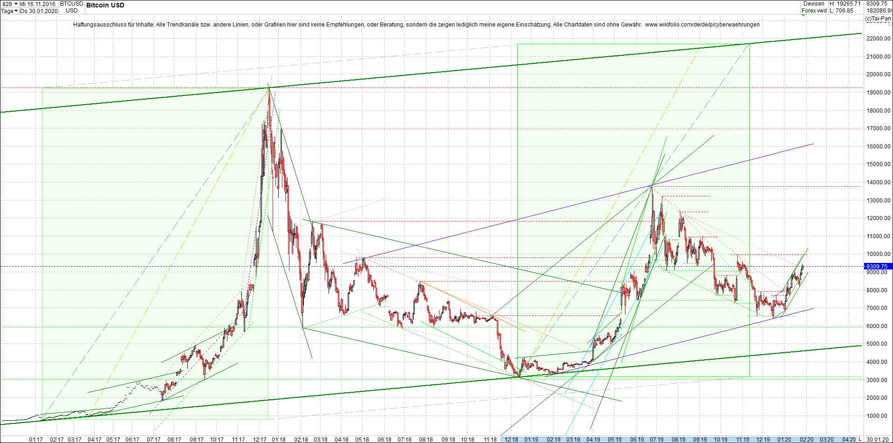Click the green triangle marker under the Devisen box
893x443 pixels.
pos(803,15)
